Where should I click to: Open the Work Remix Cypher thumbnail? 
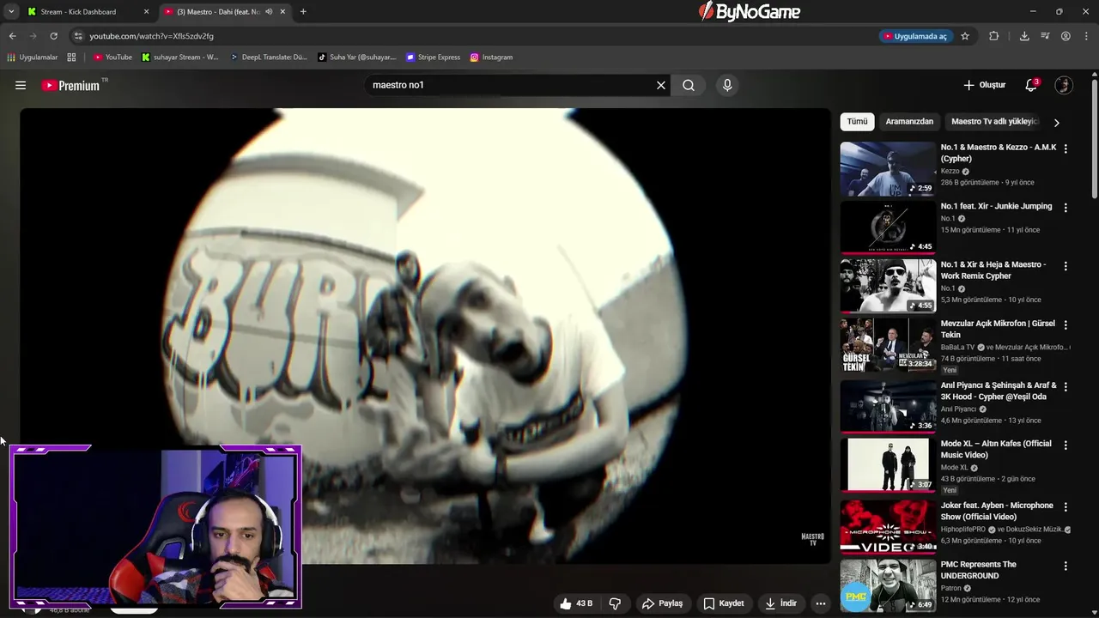click(x=888, y=286)
